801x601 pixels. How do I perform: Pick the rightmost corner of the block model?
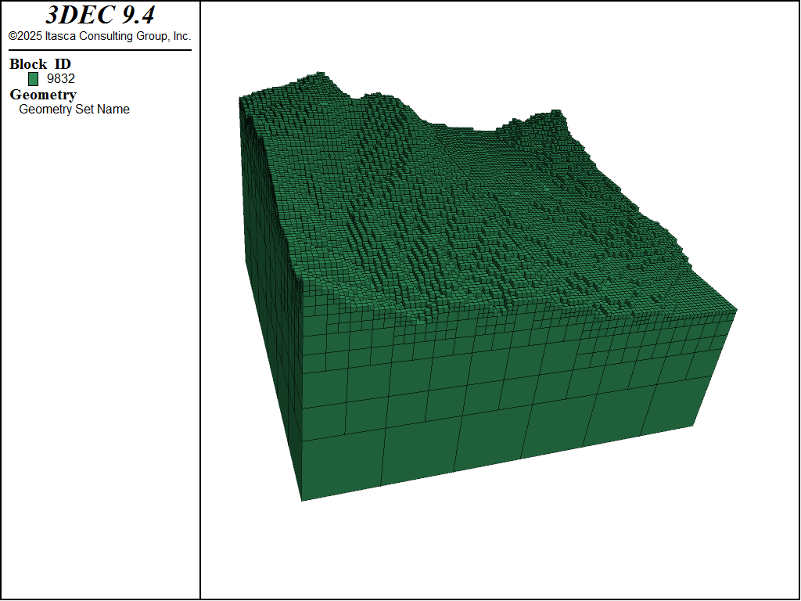(735, 311)
